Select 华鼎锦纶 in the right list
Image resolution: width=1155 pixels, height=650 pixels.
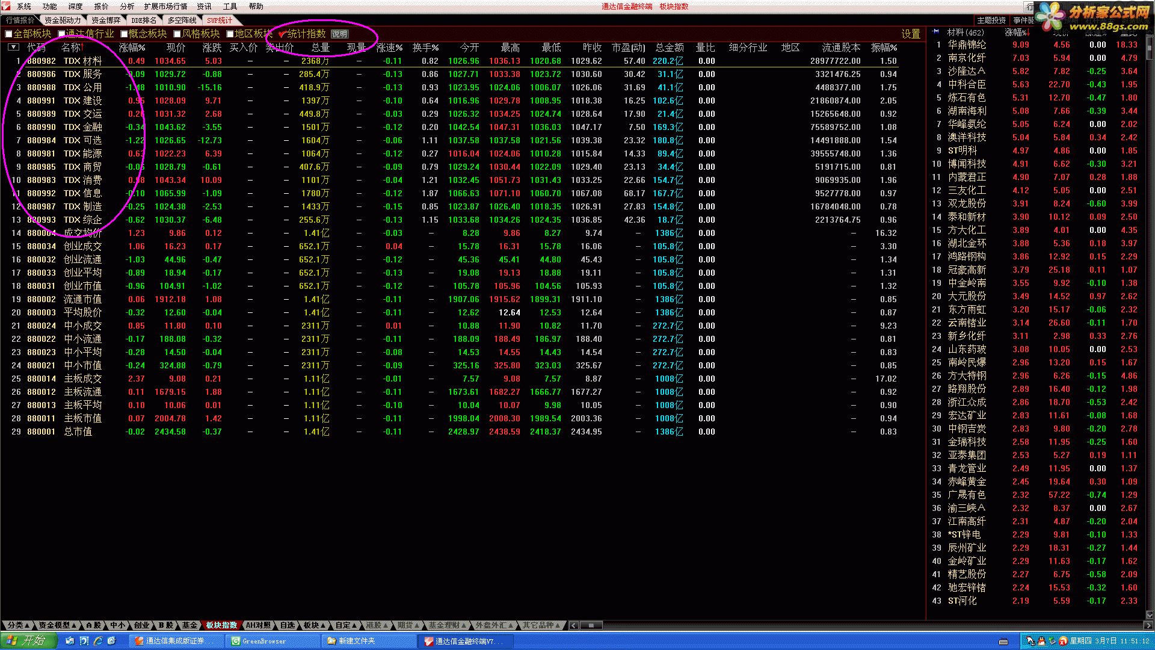click(967, 45)
